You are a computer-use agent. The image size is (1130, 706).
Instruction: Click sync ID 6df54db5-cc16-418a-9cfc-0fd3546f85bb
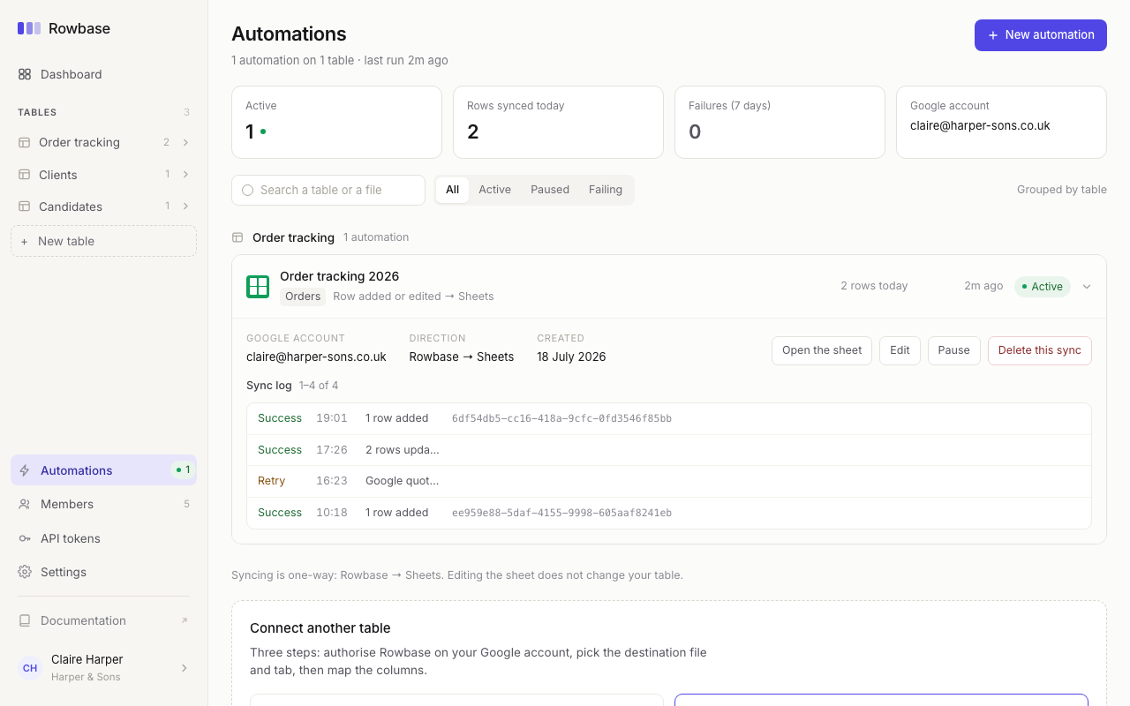point(561,418)
